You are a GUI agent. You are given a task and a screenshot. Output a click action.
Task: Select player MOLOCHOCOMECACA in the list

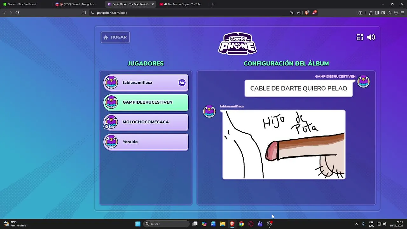point(146,122)
